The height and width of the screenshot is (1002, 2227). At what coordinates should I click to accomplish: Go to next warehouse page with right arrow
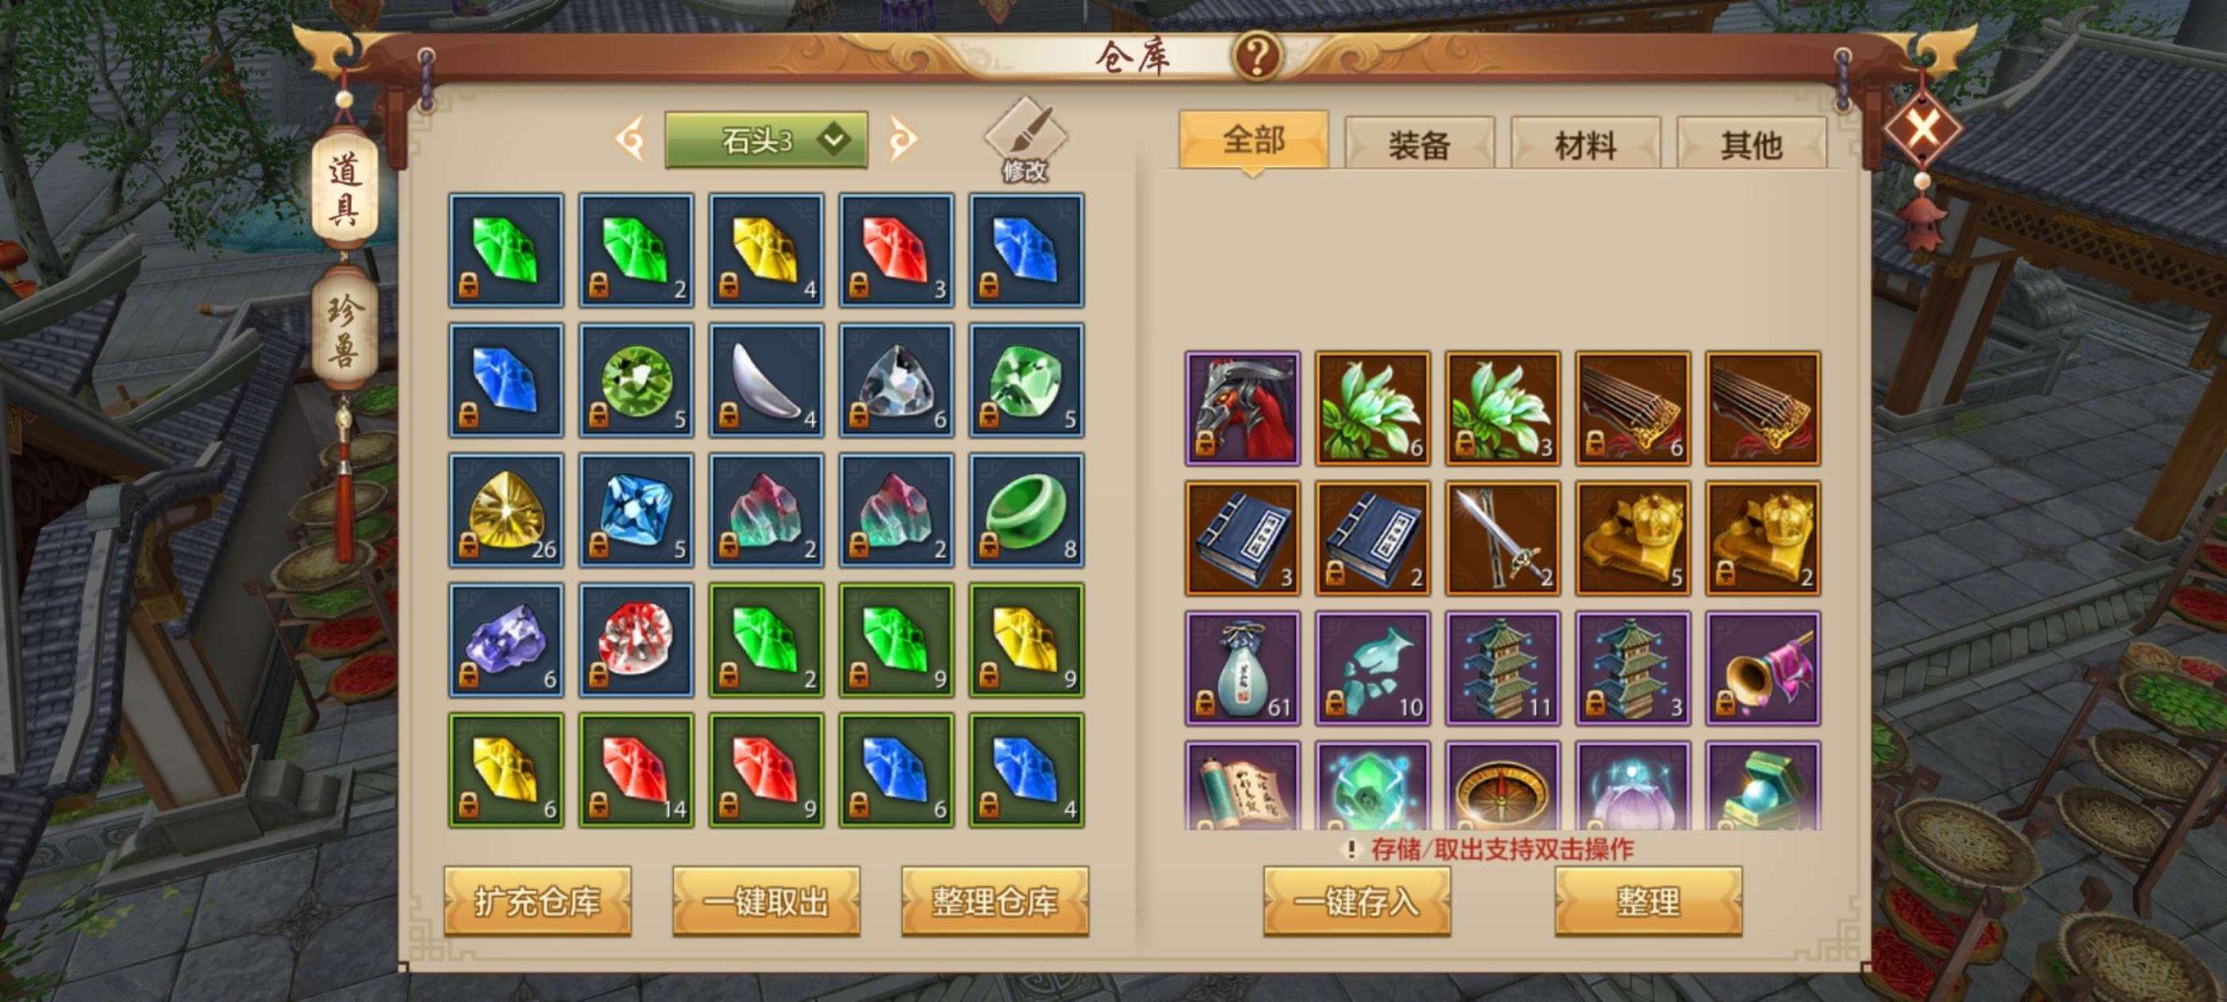tap(903, 141)
